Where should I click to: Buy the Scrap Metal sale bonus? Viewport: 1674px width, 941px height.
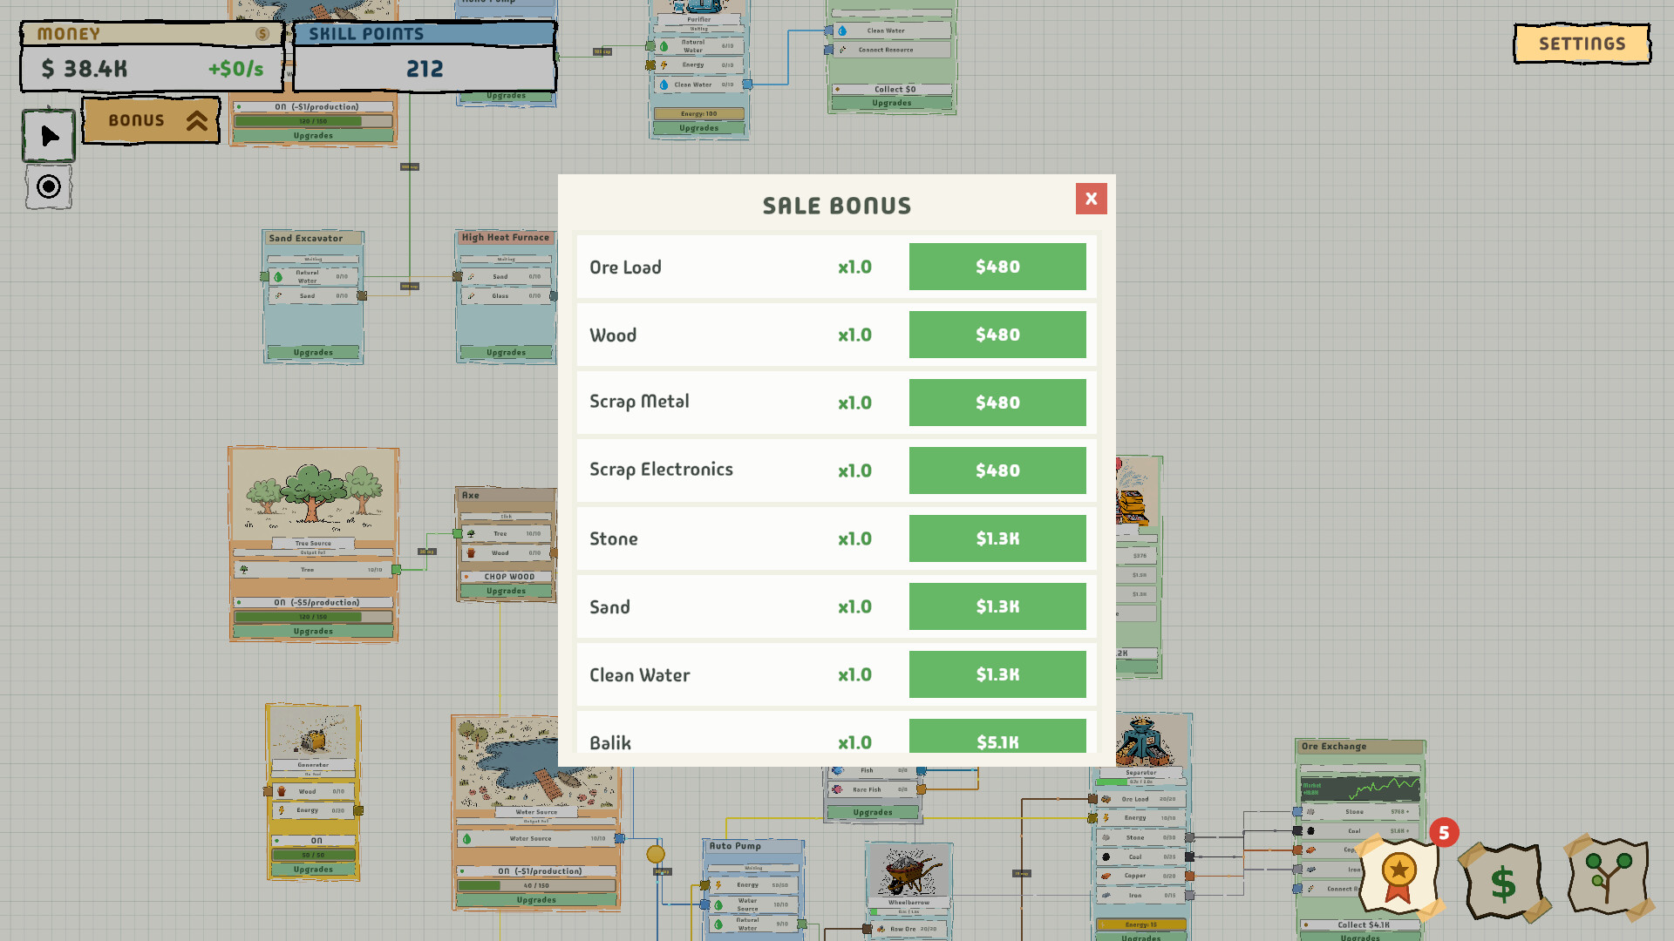[997, 403]
